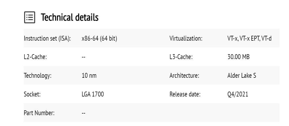
Task: Click the dashes value beside L2-Cache
Action: point(83,57)
